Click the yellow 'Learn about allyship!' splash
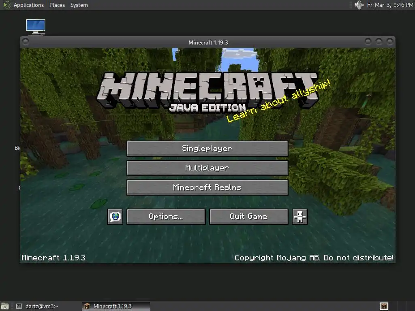The image size is (415, 311). (278, 101)
